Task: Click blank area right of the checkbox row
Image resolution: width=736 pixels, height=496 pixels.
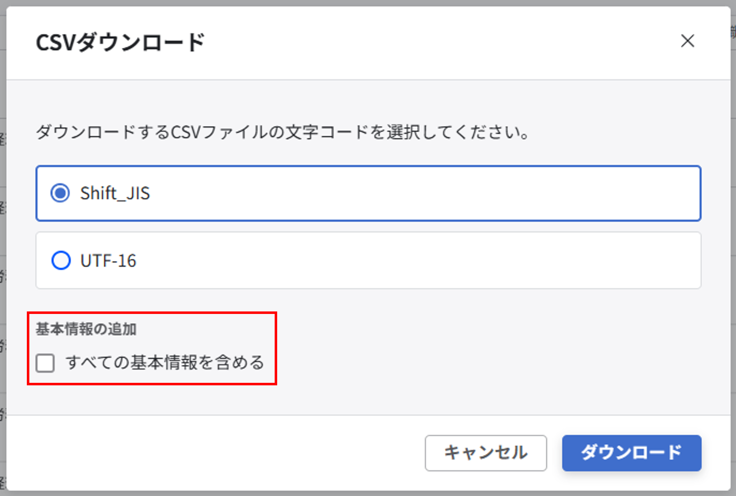Action: (475, 363)
